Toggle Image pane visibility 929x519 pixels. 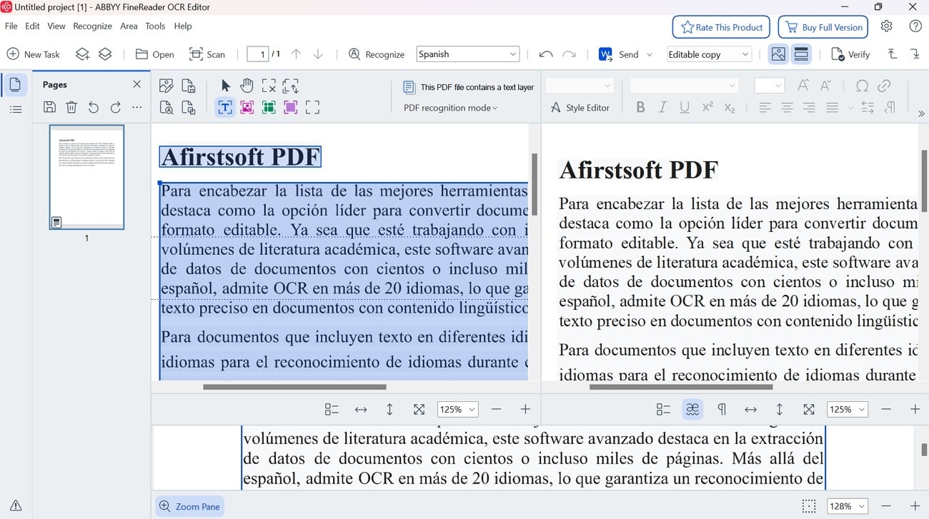778,54
